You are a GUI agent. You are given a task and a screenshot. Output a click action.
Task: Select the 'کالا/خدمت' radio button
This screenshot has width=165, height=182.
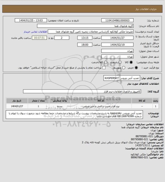[x=105, y=62]
